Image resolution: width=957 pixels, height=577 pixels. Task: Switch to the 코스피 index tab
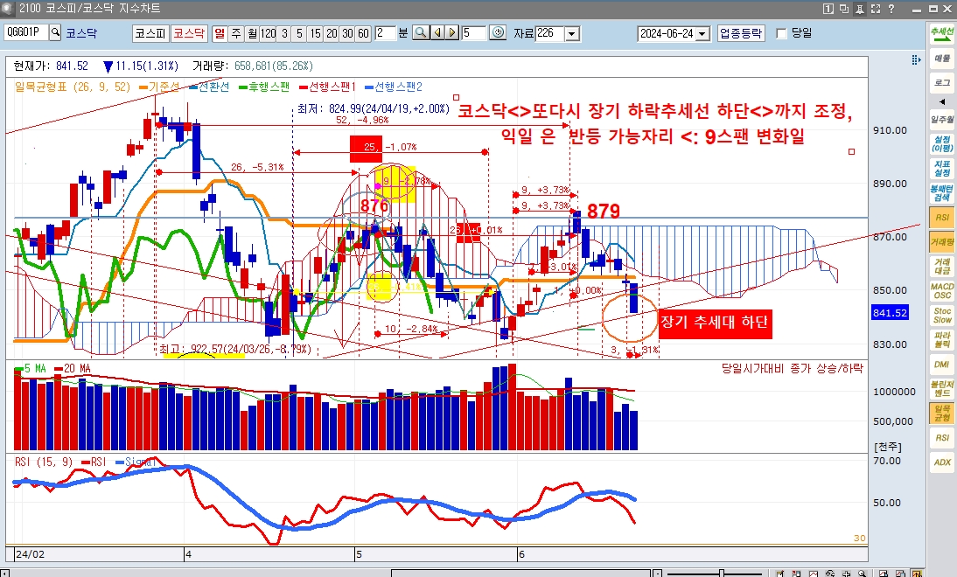pyautogui.click(x=149, y=33)
